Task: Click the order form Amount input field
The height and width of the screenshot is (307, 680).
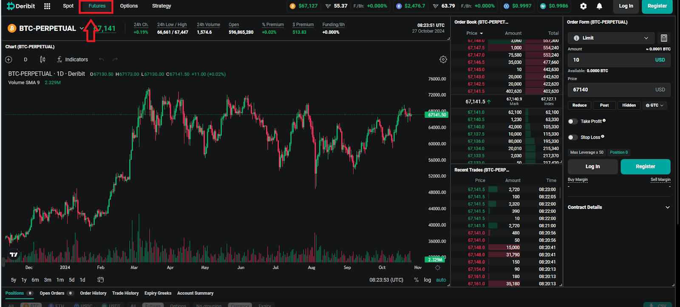Action: 619,60
